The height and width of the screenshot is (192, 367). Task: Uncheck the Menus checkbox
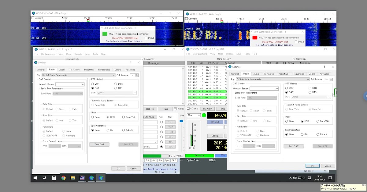tap(176, 109)
